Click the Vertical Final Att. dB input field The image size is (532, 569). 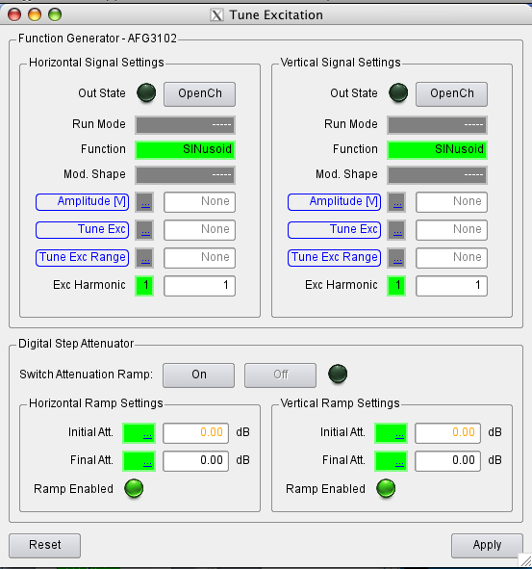(448, 461)
